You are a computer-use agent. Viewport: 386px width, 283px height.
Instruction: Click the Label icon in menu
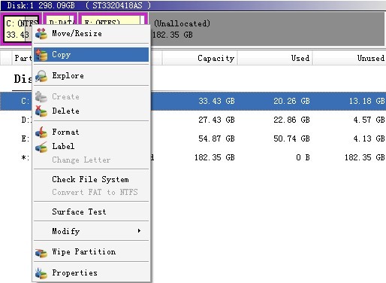point(41,147)
